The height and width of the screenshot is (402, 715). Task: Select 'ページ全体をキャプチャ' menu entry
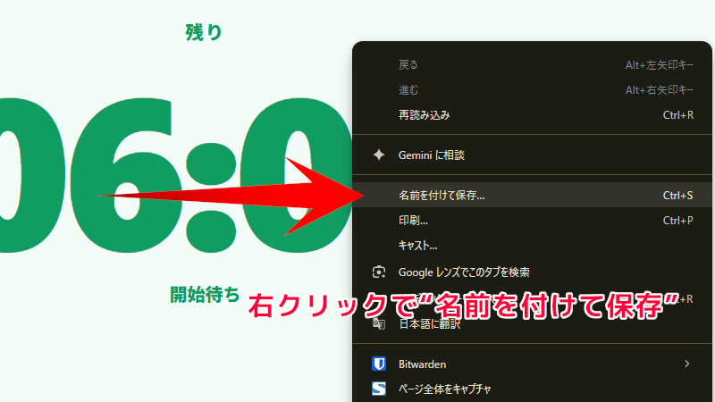point(532,389)
